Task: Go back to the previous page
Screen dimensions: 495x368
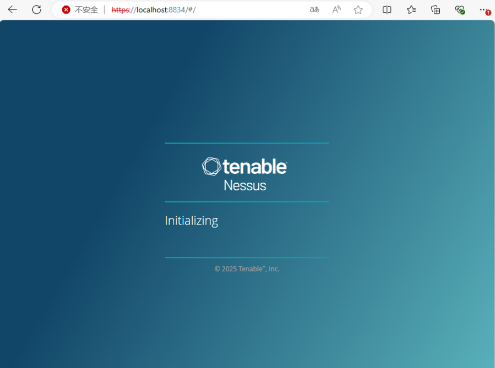Action: [x=12, y=10]
